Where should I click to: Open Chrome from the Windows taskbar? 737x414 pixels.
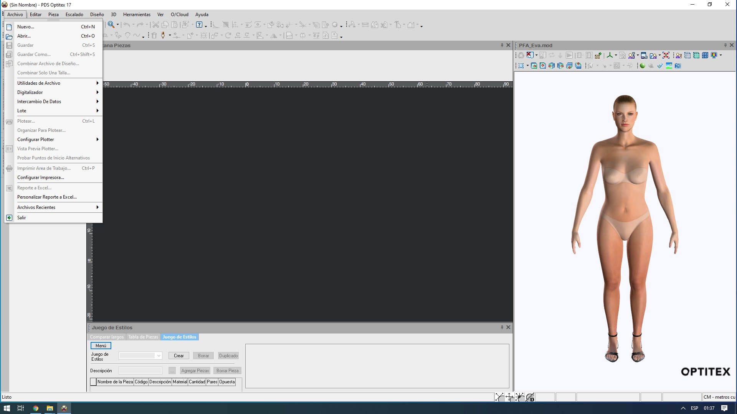[36, 408]
